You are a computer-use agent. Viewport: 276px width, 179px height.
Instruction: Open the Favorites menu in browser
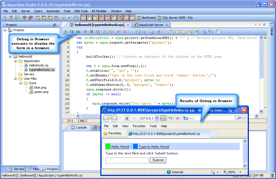(139, 126)
